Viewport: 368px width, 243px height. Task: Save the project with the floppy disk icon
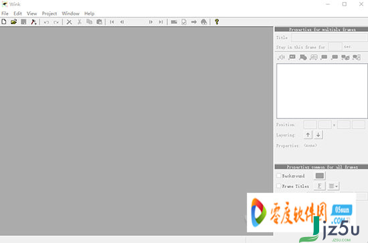click(x=23, y=22)
